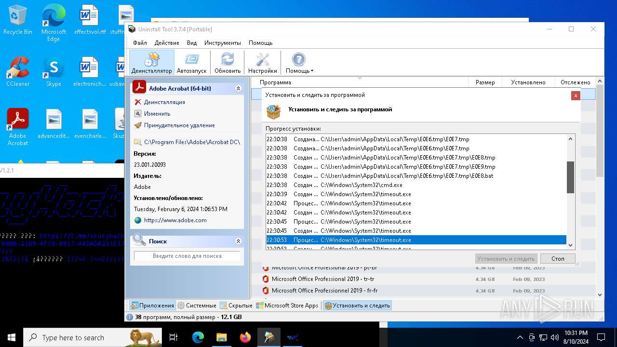The height and width of the screenshot is (347, 617).
Task: Click the Обновить toolbar button
Action: [x=228, y=63]
